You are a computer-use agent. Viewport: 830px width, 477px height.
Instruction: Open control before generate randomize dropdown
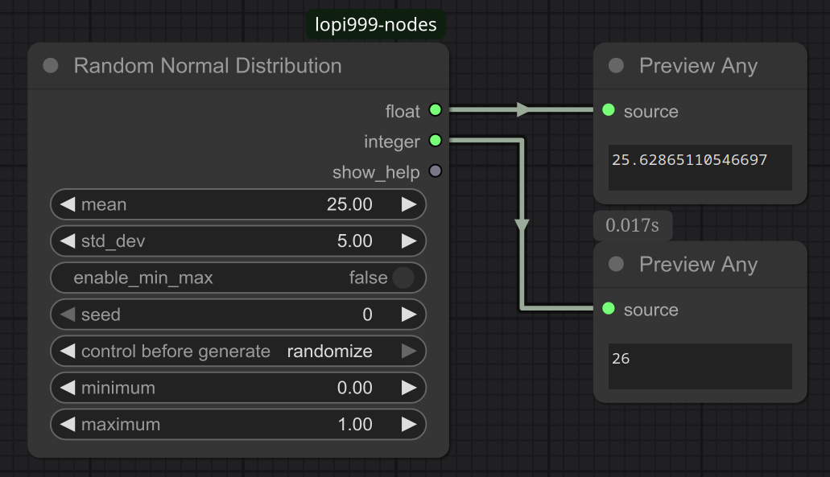click(x=238, y=352)
